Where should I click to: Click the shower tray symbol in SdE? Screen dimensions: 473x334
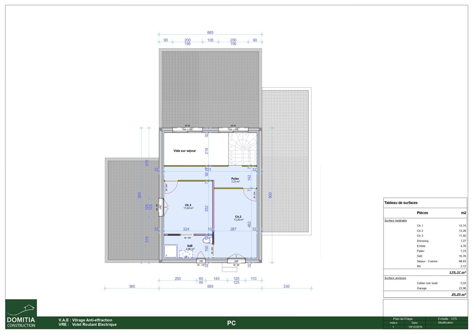click(x=171, y=251)
